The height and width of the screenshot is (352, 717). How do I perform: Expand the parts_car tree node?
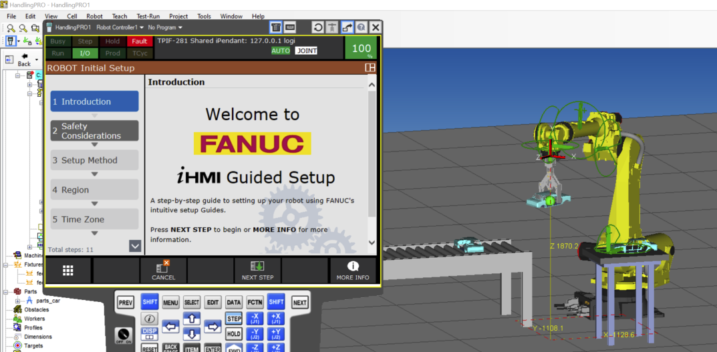[x=18, y=301]
